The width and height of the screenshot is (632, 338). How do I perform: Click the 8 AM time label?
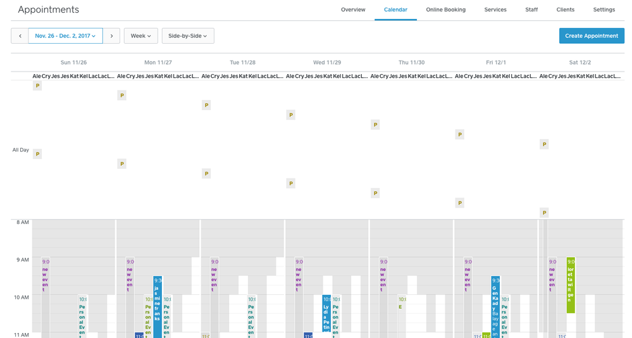click(23, 222)
